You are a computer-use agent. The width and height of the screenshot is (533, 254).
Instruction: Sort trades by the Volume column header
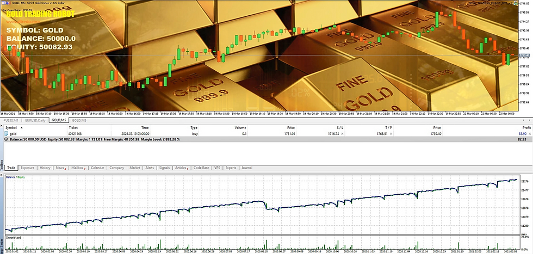pos(224,128)
